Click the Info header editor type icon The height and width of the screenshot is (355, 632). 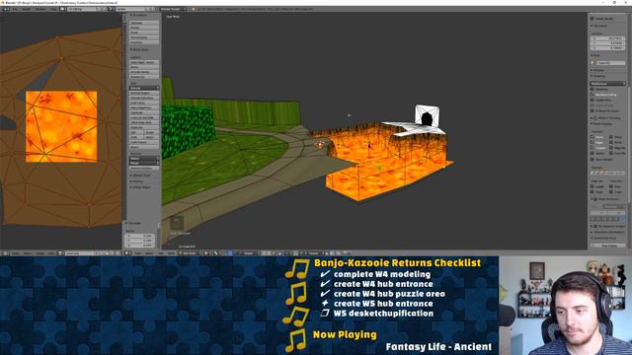click(x=5, y=9)
